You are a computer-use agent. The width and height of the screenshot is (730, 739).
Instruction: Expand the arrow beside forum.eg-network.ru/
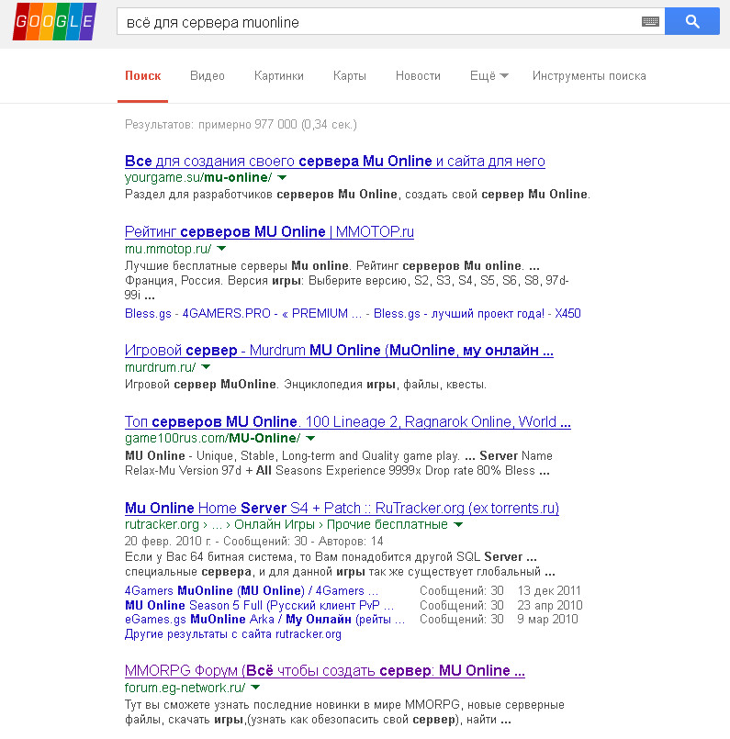255,688
